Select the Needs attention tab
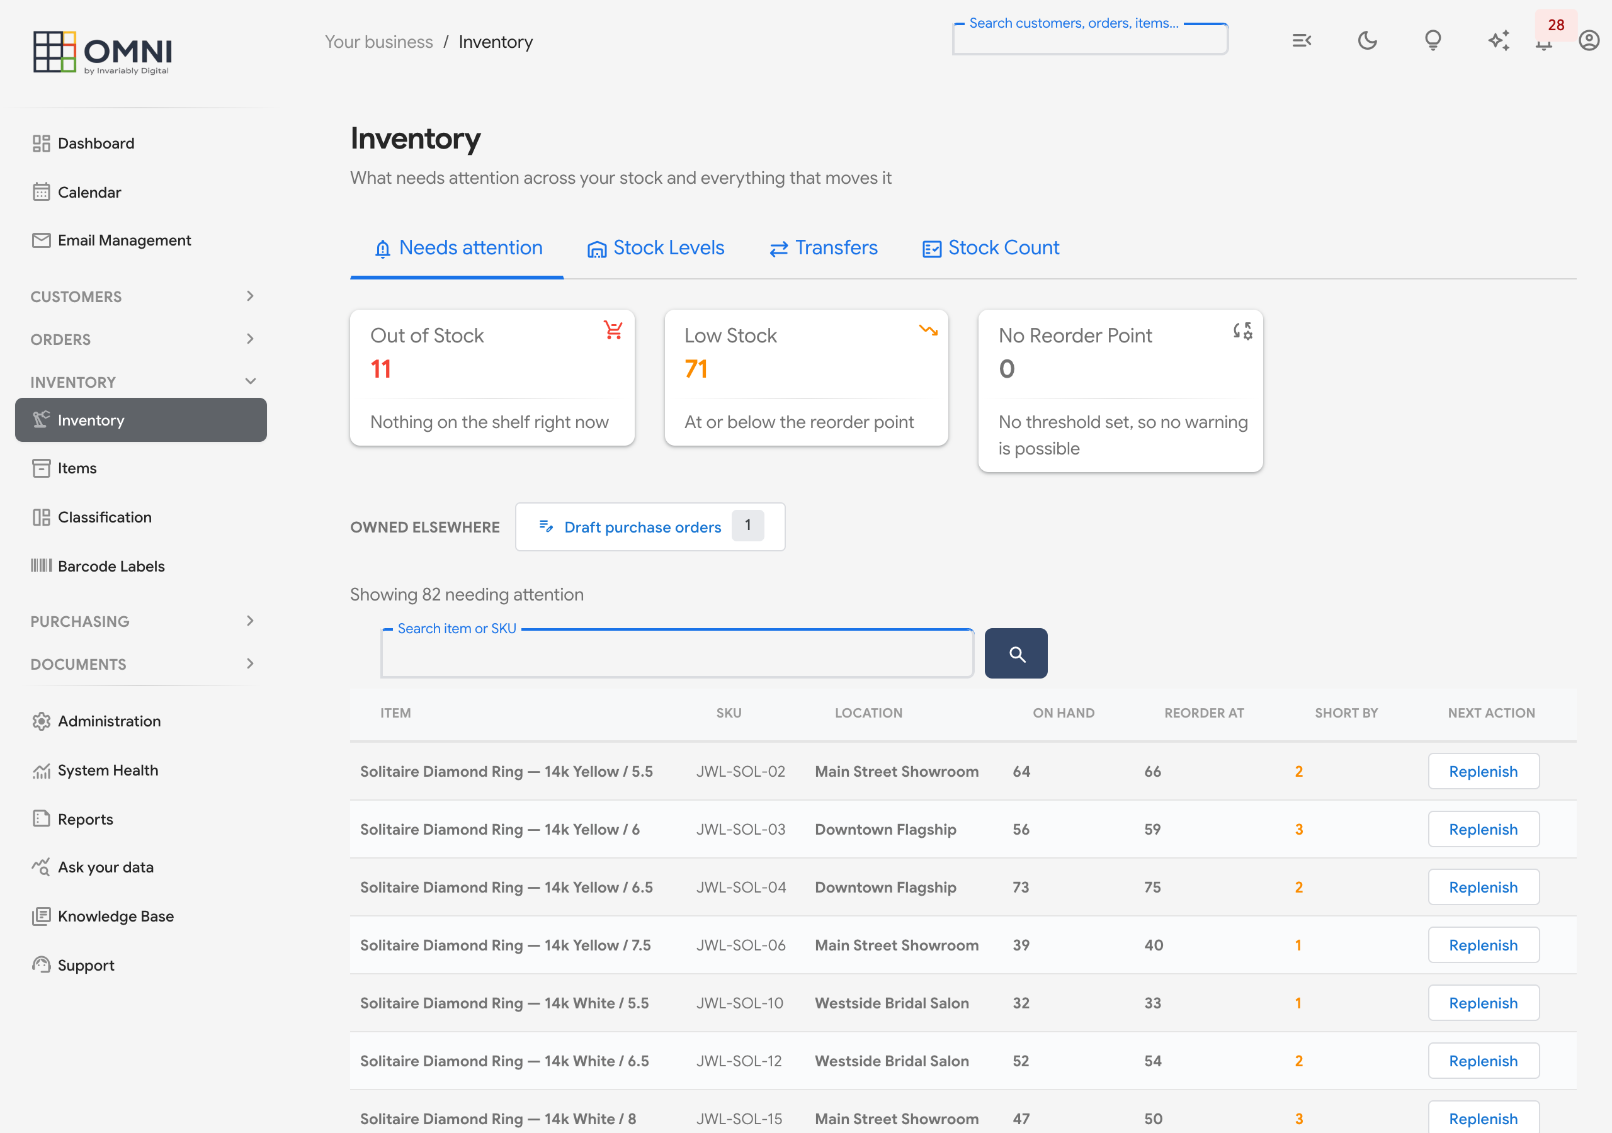 (x=457, y=248)
